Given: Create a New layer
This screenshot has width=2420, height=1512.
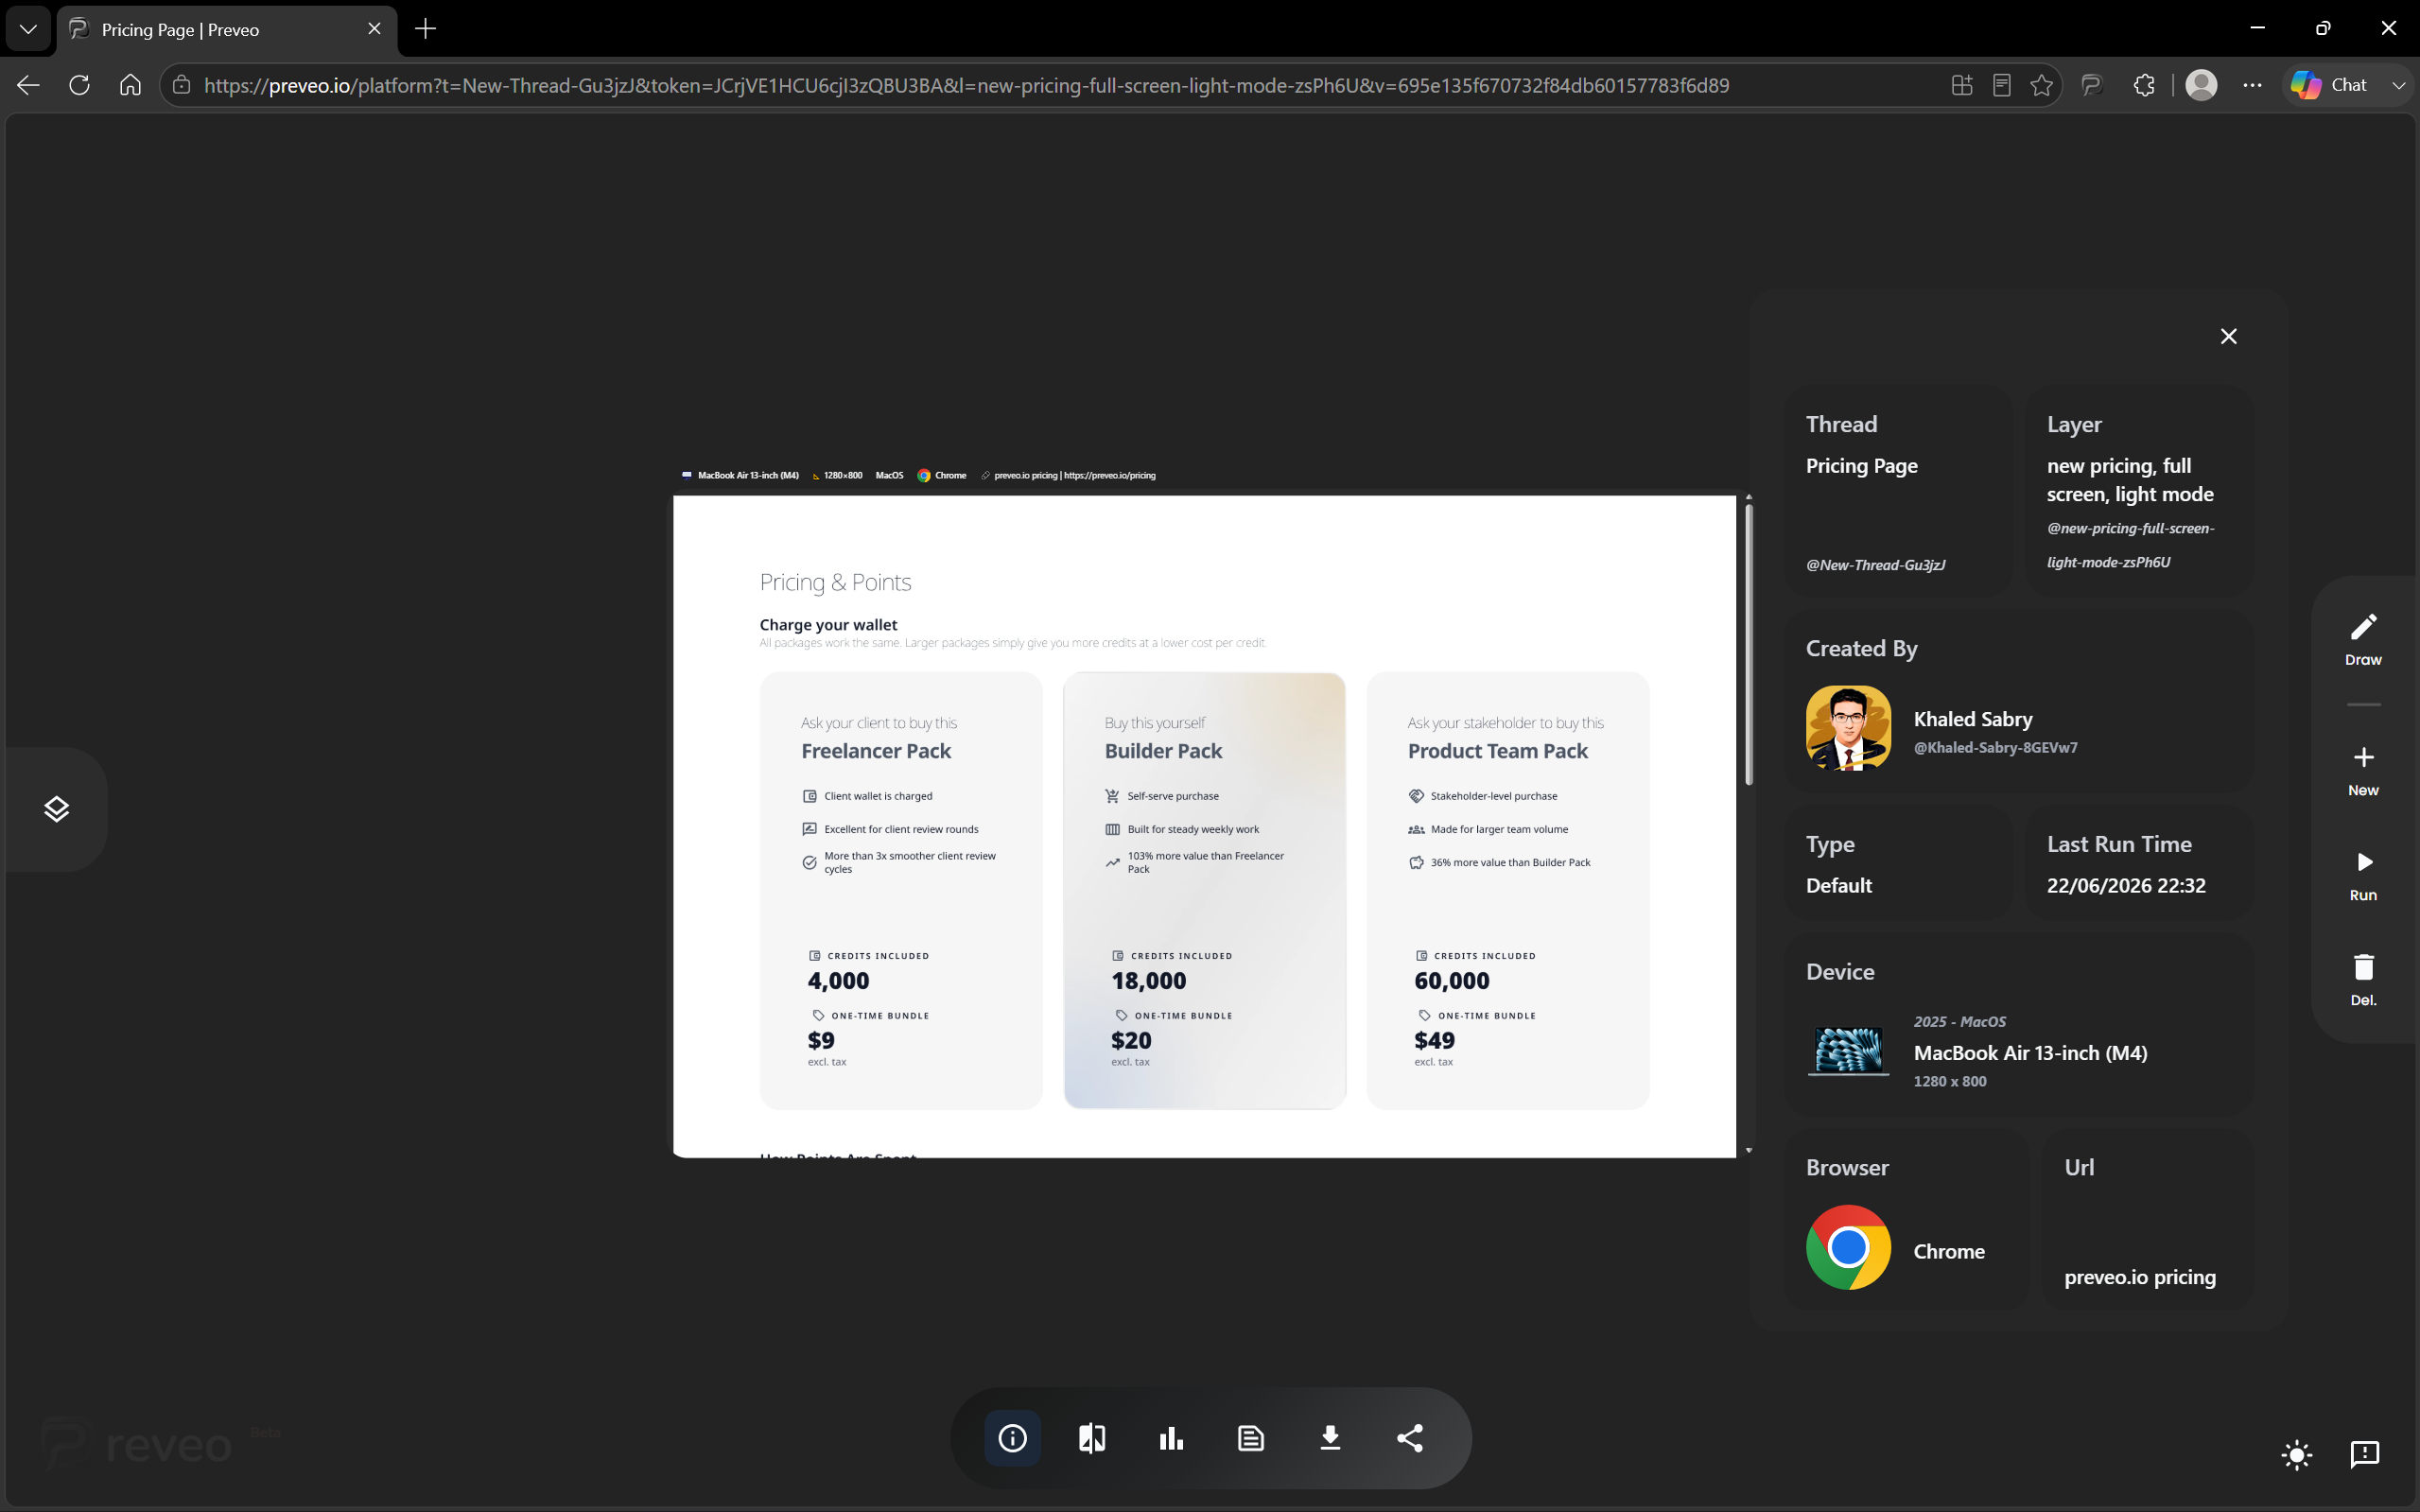Looking at the screenshot, I should pyautogui.click(x=2363, y=771).
